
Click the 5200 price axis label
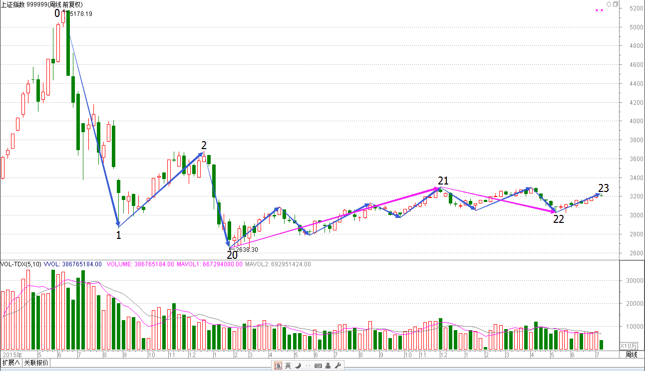coord(636,8)
